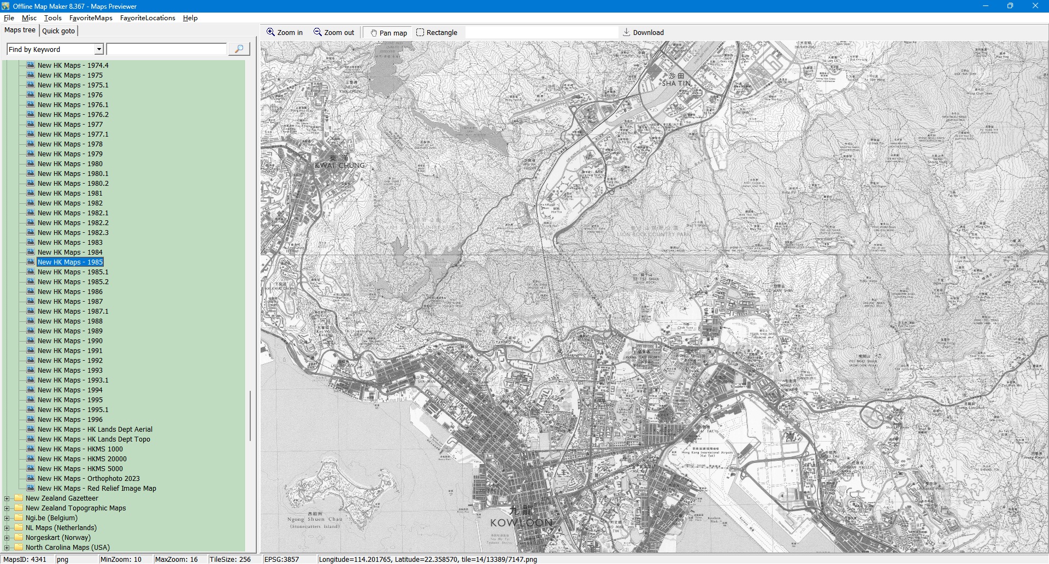This screenshot has height=564, width=1049.
Task: Select New HK Maps - 1990 entry
Action: 70,340
